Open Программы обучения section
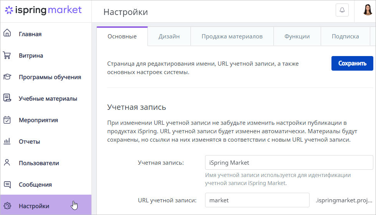Screen dimensions: 376x215 [50, 77]
